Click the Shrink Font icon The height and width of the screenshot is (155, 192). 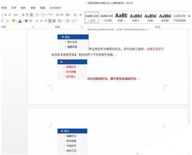(x=10, y=15)
